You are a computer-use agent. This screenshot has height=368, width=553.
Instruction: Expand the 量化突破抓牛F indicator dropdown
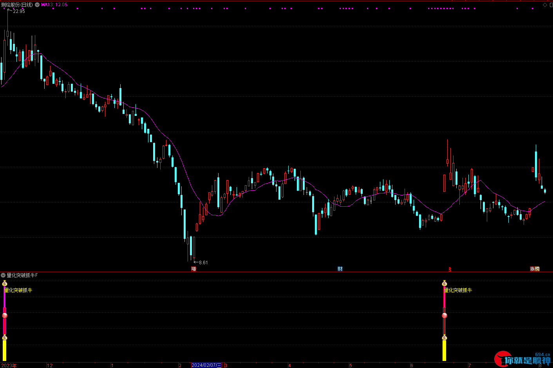[x=3, y=275]
